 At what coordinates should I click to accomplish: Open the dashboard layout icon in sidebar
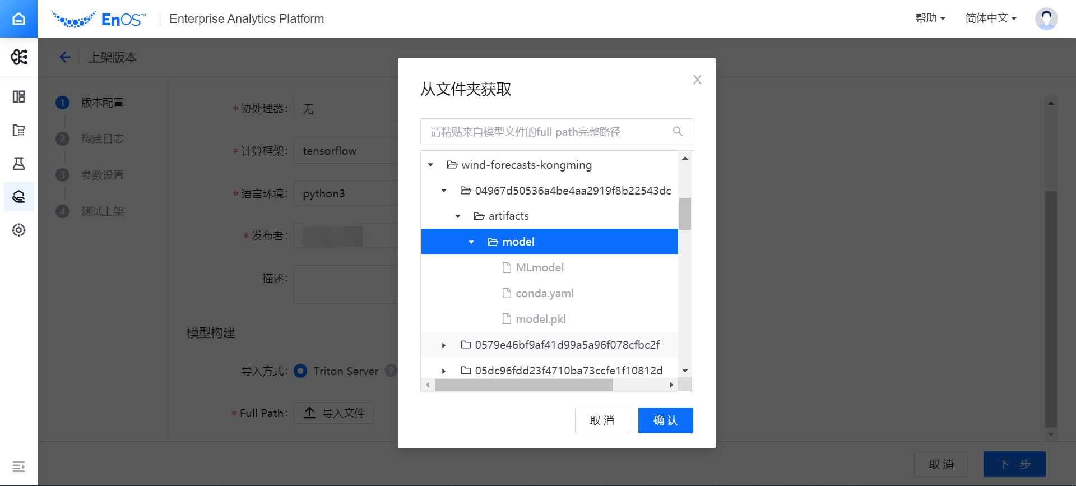(18, 97)
